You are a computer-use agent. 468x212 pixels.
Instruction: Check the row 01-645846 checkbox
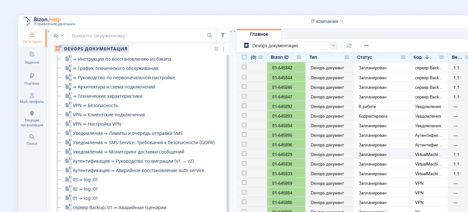pyautogui.click(x=244, y=87)
